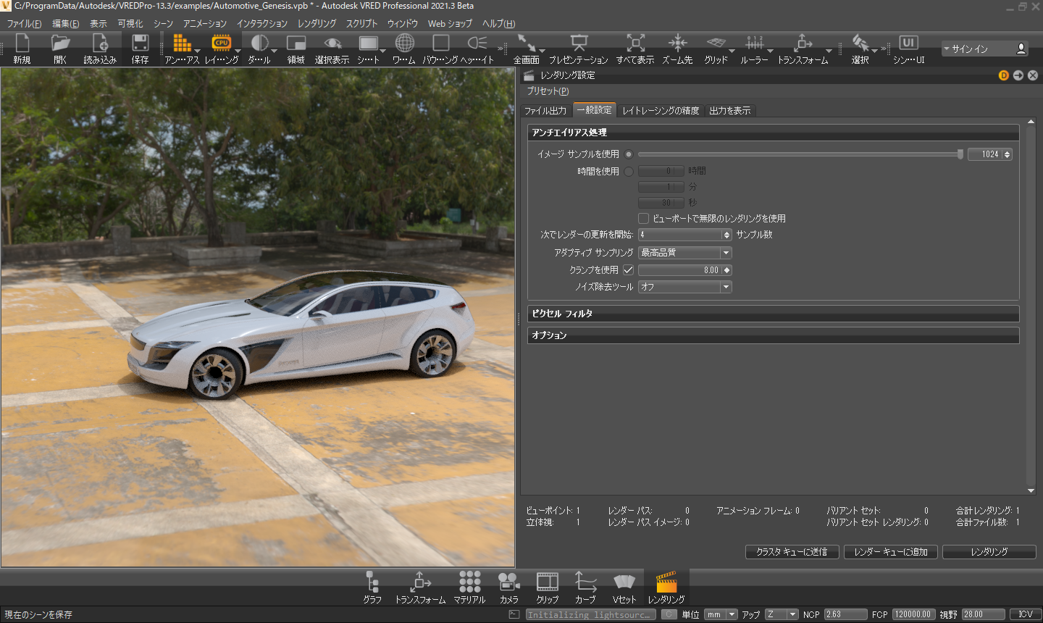Open the レンダリング menu in the menu bar
The height and width of the screenshot is (623, 1043).
point(317,24)
